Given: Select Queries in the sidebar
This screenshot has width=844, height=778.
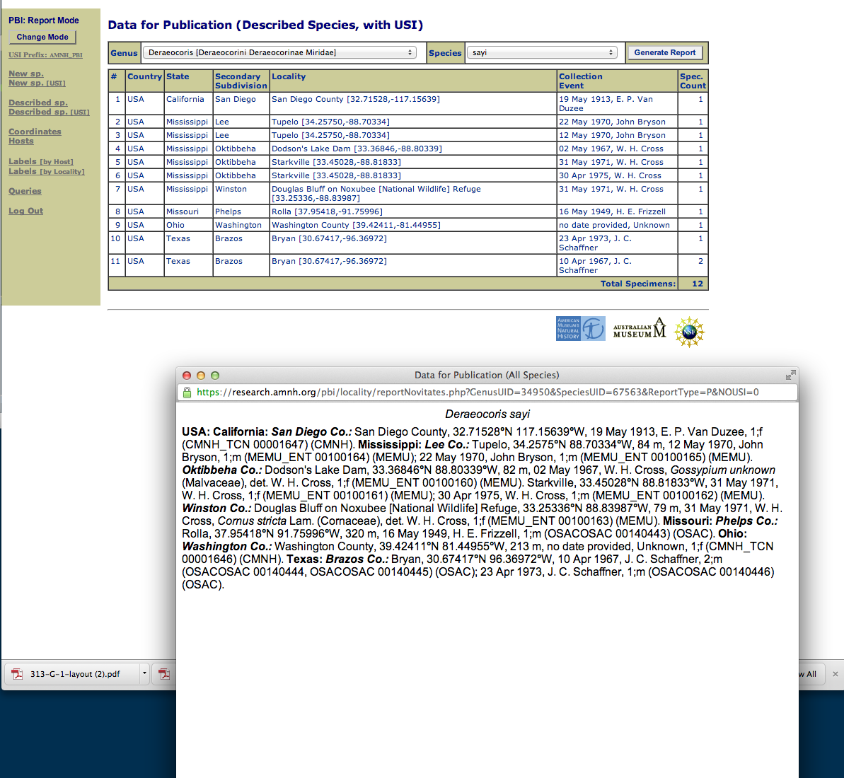Looking at the screenshot, I should pos(25,191).
